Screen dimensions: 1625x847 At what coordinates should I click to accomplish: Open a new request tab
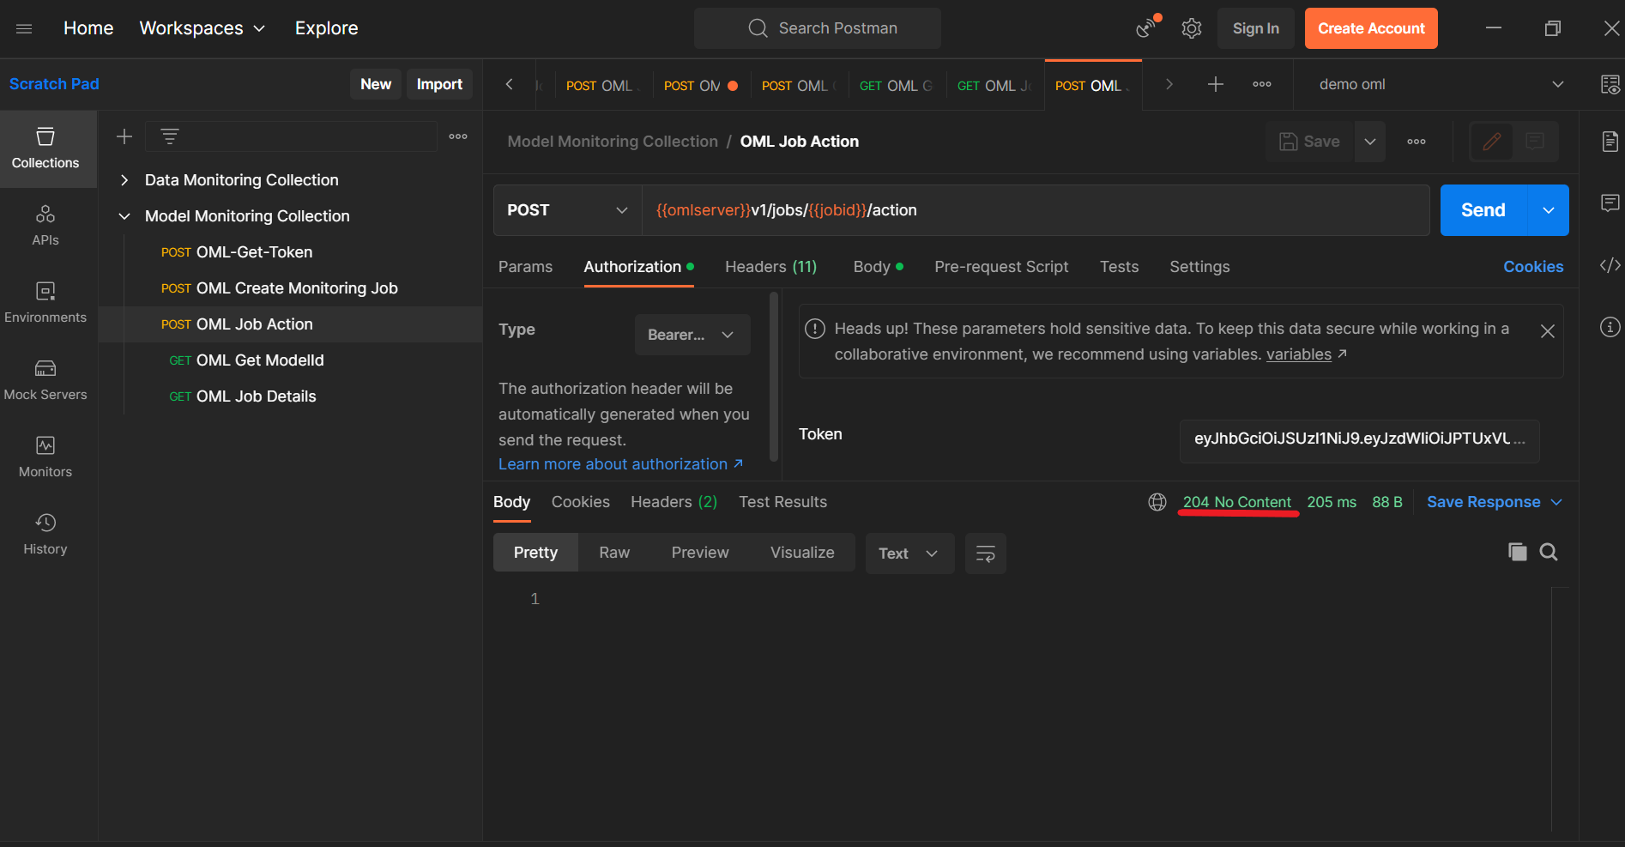tap(1216, 84)
